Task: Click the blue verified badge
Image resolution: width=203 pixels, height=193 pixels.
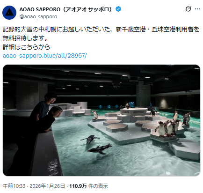Action: coord(118,9)
